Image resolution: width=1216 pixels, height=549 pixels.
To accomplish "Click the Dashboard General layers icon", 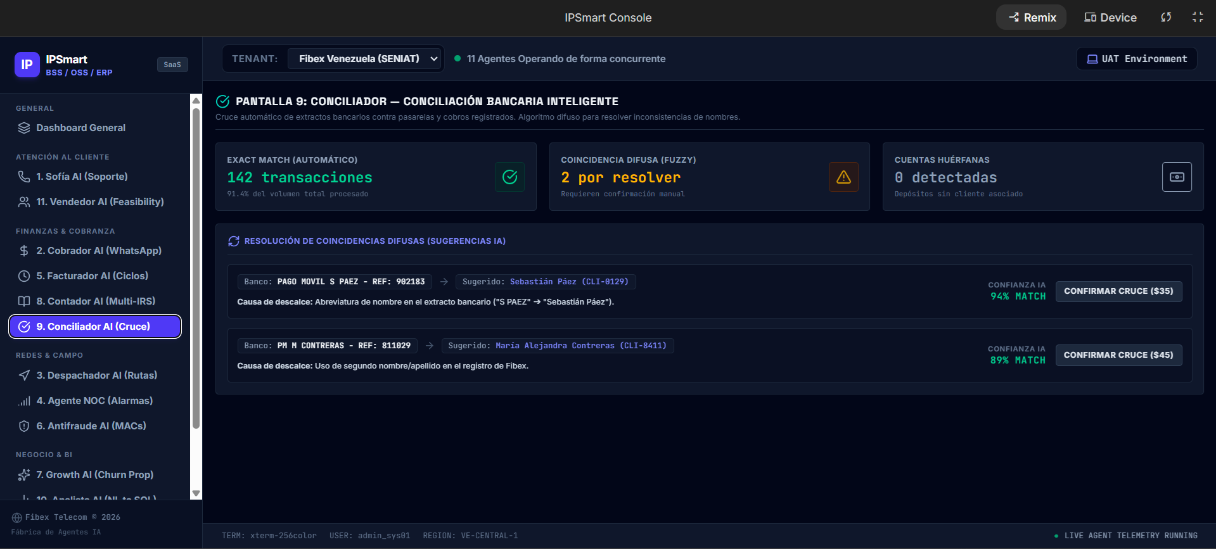I will pyautogui.click(x=24, y=128).
